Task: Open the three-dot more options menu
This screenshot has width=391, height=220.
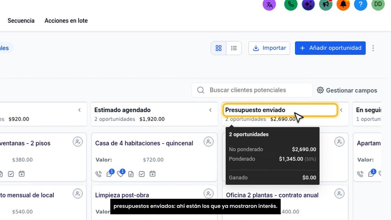Action: tap(373, 48)
